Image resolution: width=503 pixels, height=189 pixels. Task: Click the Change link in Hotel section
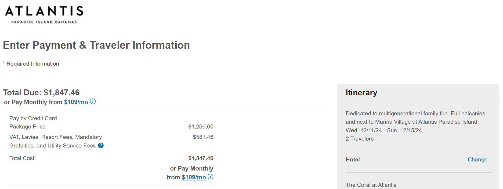tap(477, 159)
